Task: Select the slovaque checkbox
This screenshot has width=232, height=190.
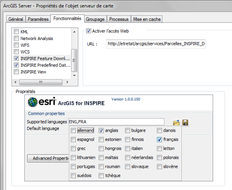Action: 128,166
